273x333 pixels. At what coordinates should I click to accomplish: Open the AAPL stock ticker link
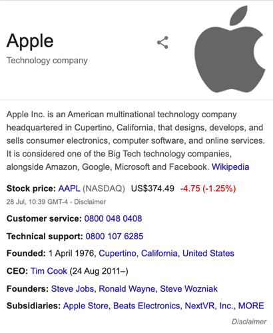[69, 188]
